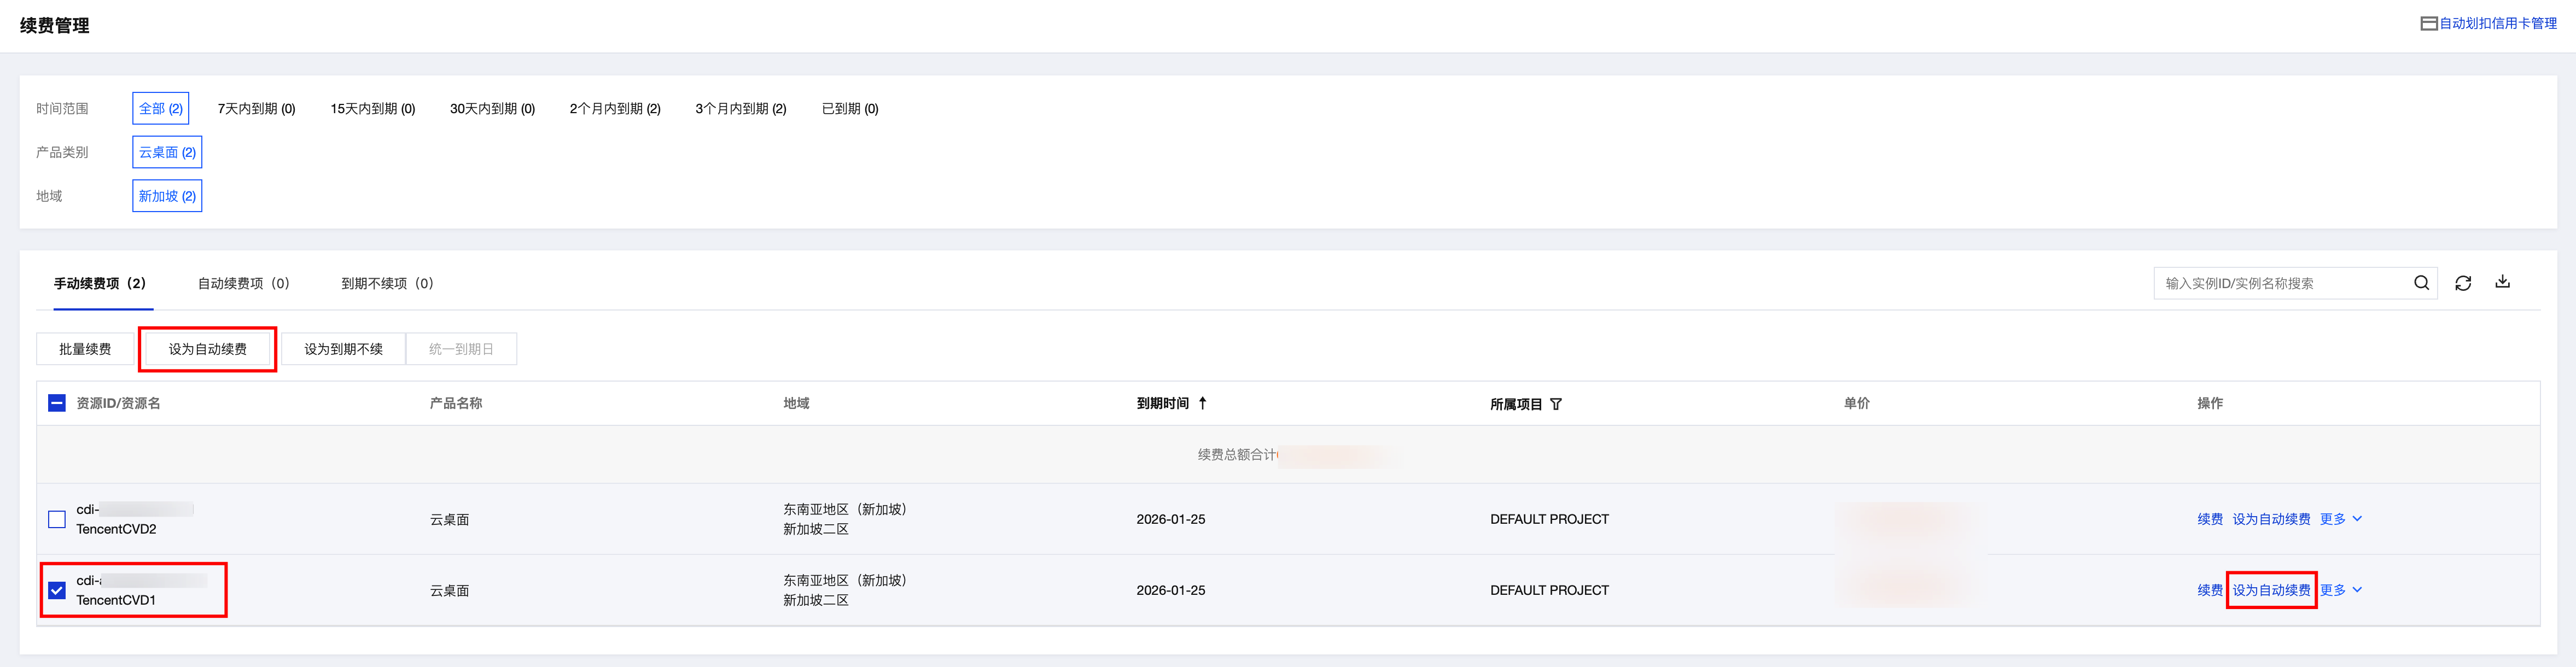Viewport: 2576px width, 667px height.
Task: Click the credit card management icon
Action: point(2428,23)
